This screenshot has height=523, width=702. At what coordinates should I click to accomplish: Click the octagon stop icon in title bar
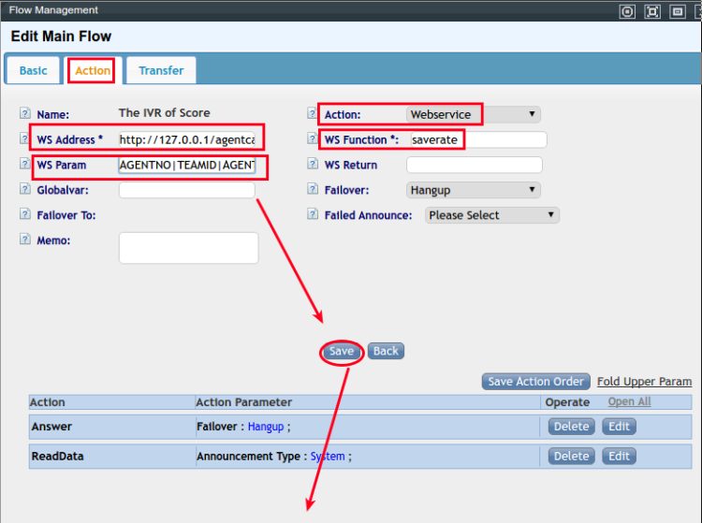[627, 11]
